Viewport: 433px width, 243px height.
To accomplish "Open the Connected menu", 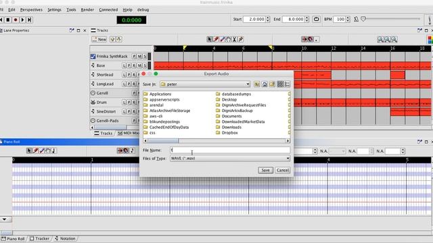I will pos(108,9).
